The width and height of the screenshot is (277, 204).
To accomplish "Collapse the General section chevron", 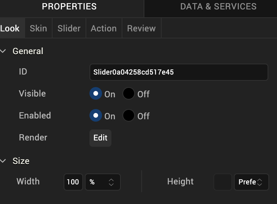I will pos(4,51).
